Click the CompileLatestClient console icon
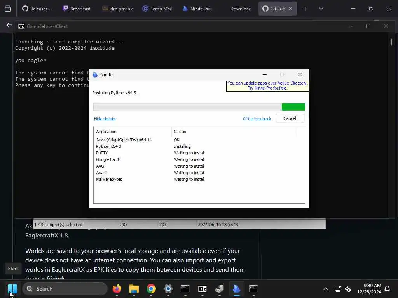 (x=21, y=26)
